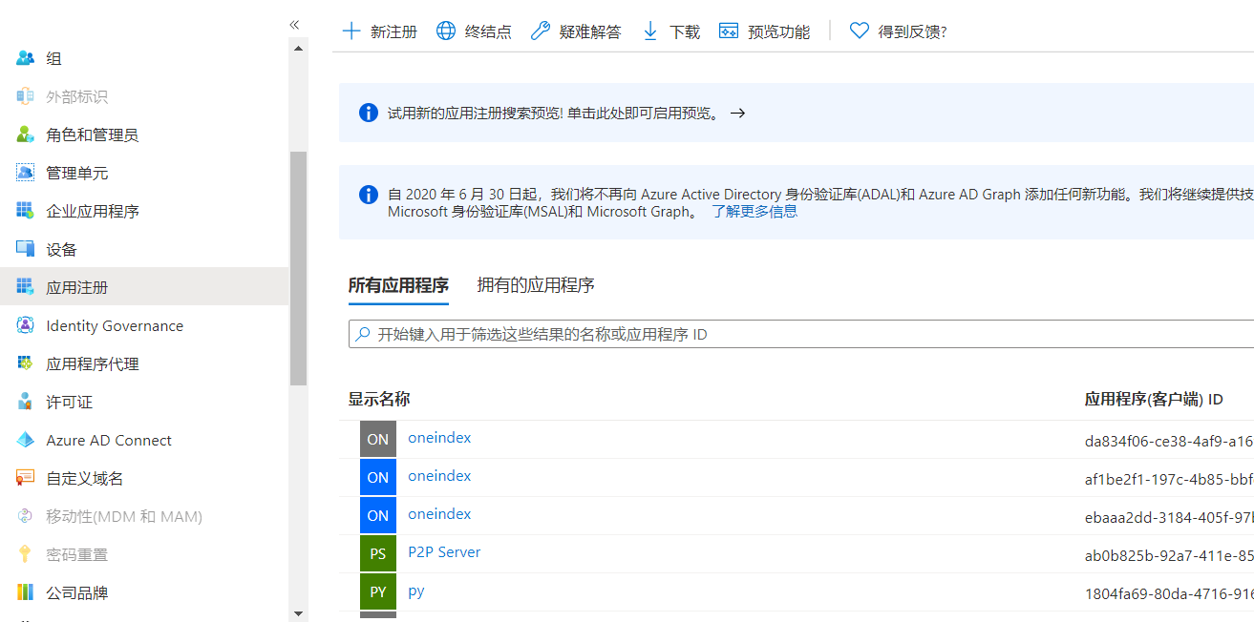Image resolution: width=1254 pixels, height=622 pixels.
Task: Open the py app link
Action: point(416,591)
